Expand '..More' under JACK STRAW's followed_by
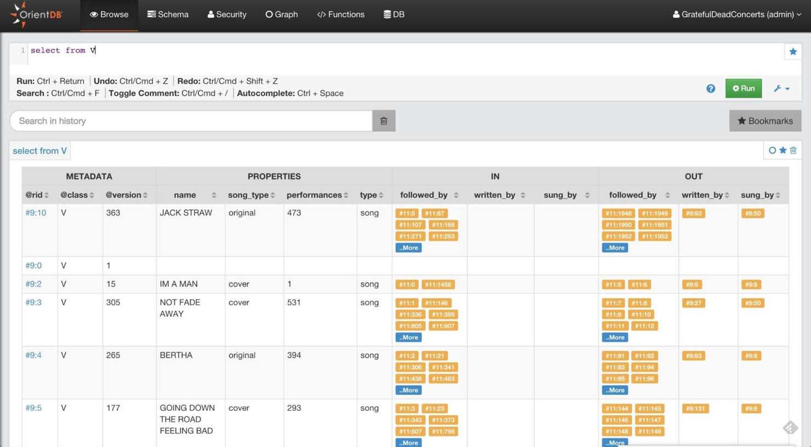Image resolution: width=811 pixels, height=447 pixels. [408, 247]
